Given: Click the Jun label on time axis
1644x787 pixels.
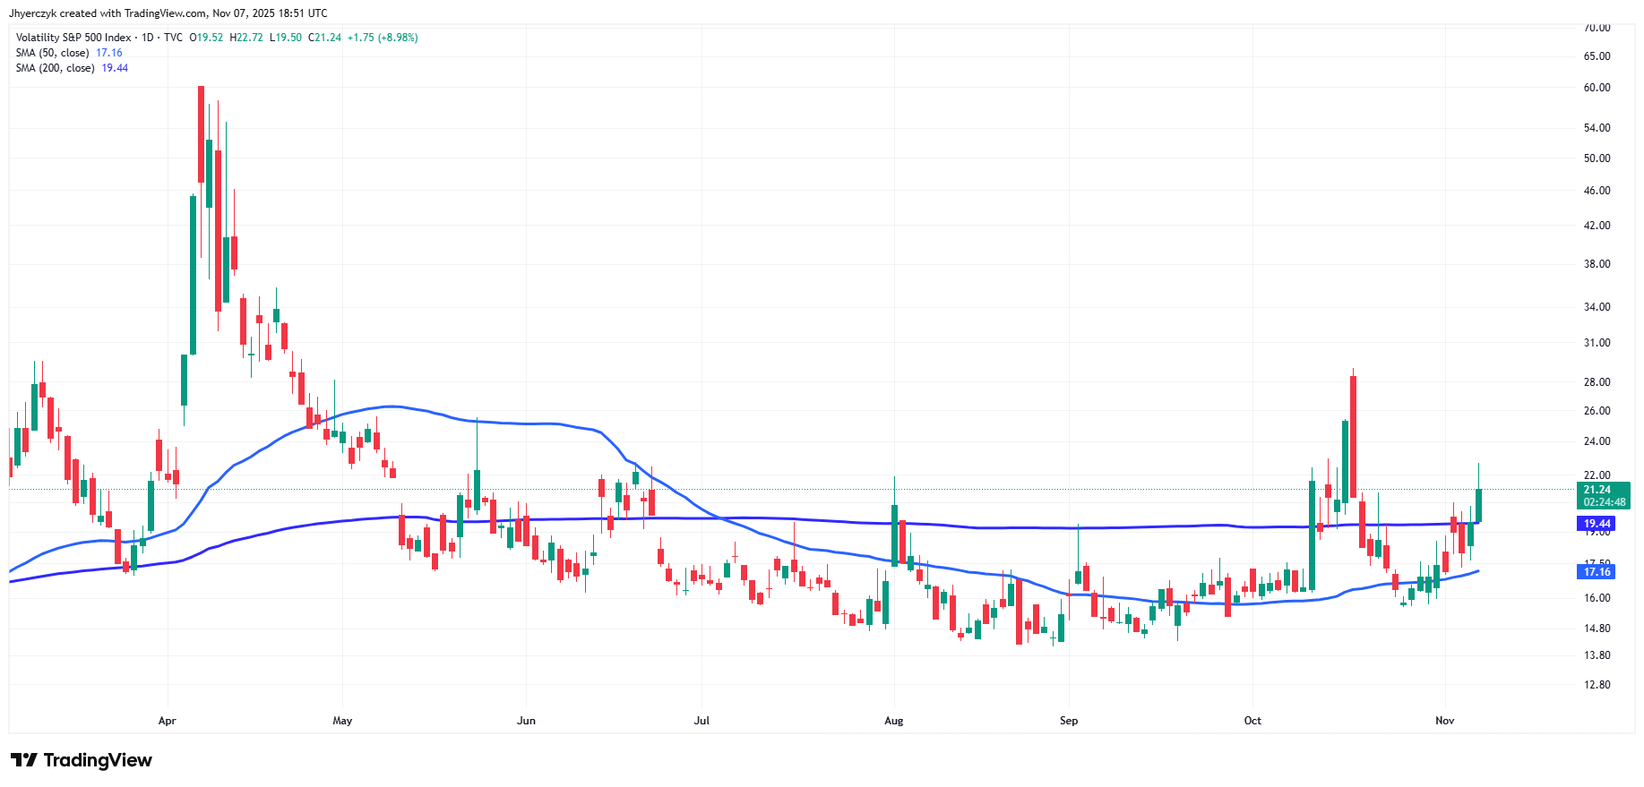Looking at the screenshot, I should (527, 721).
